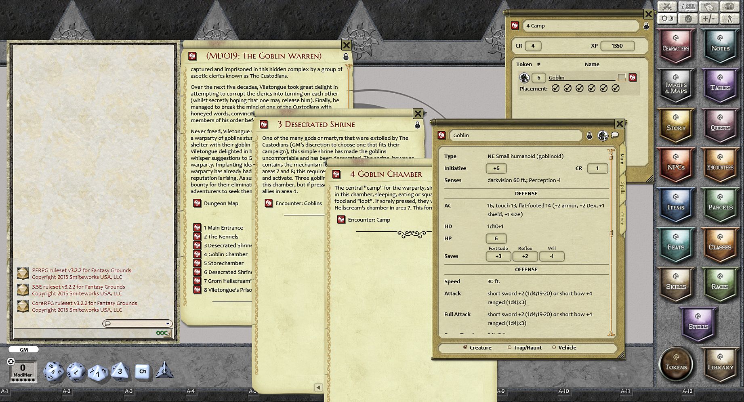This screenshot has height=402, width=744.
Task: Open the NPCs sidebar panel
Action: coord(675,167)
